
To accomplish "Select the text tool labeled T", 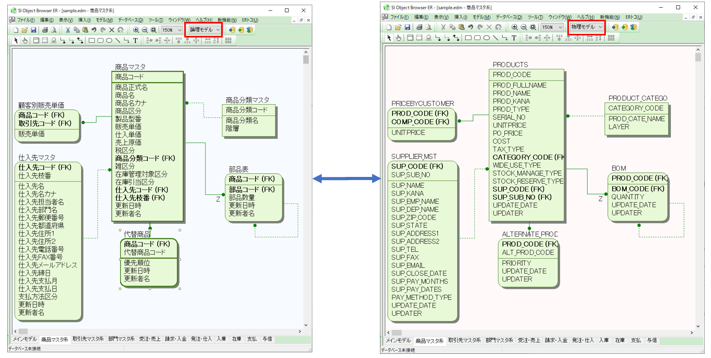I will coord(135,40).
